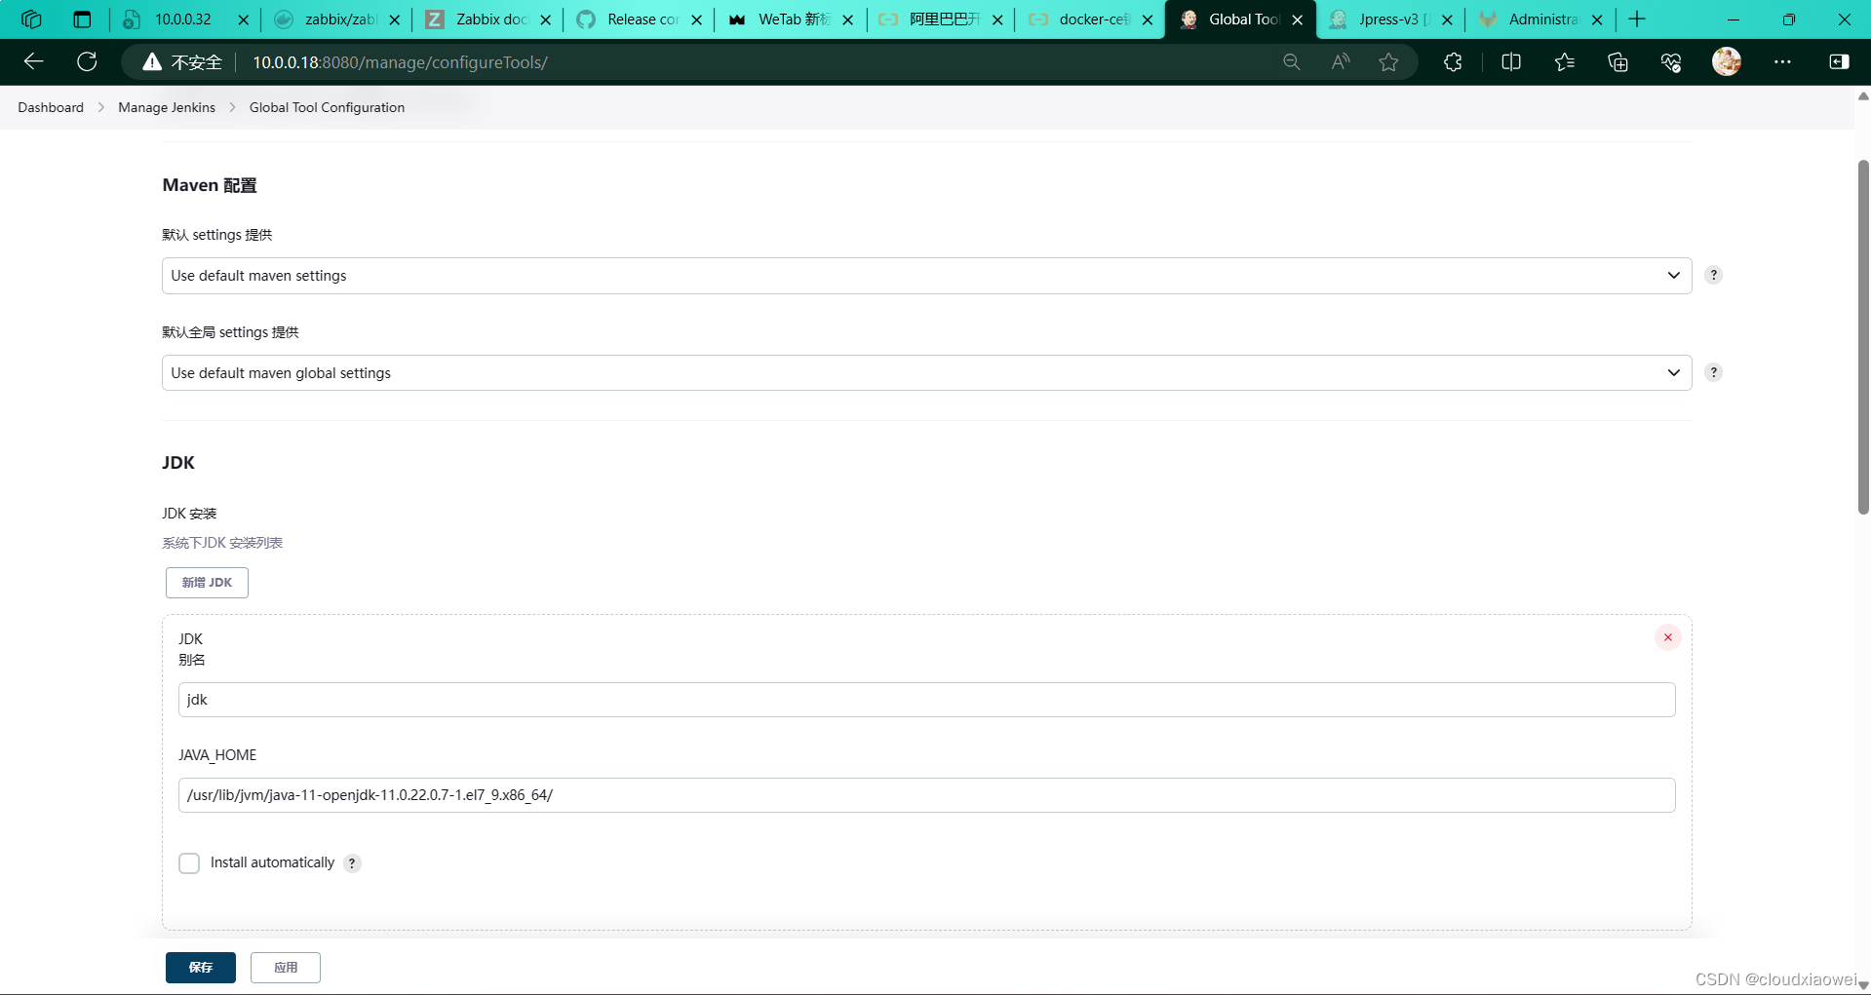
Task: Click the page vertical scrollbar thumb
Action: [x=1863, y=336]
